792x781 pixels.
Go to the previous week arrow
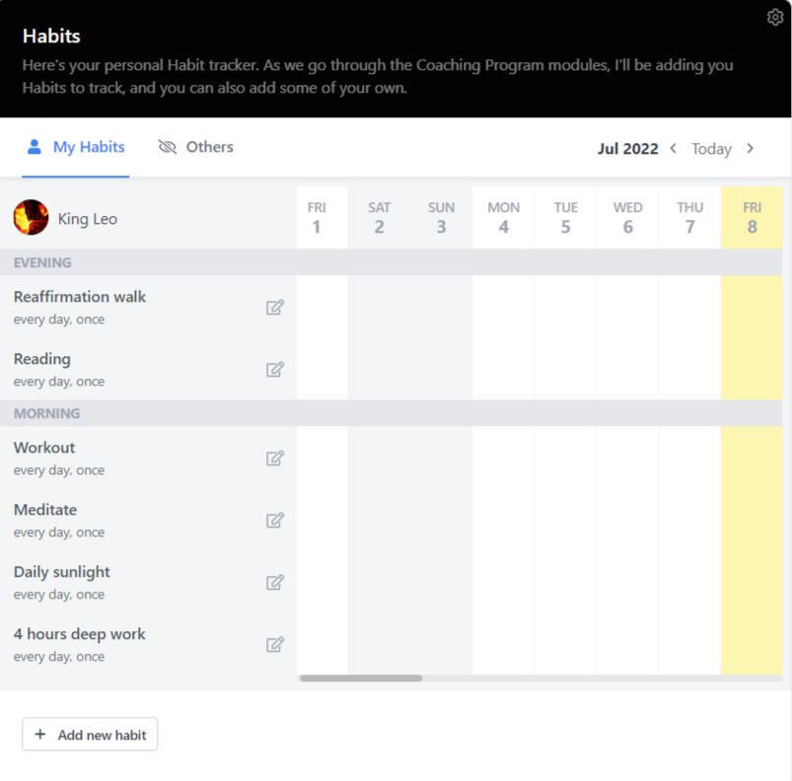click(674, 148)
